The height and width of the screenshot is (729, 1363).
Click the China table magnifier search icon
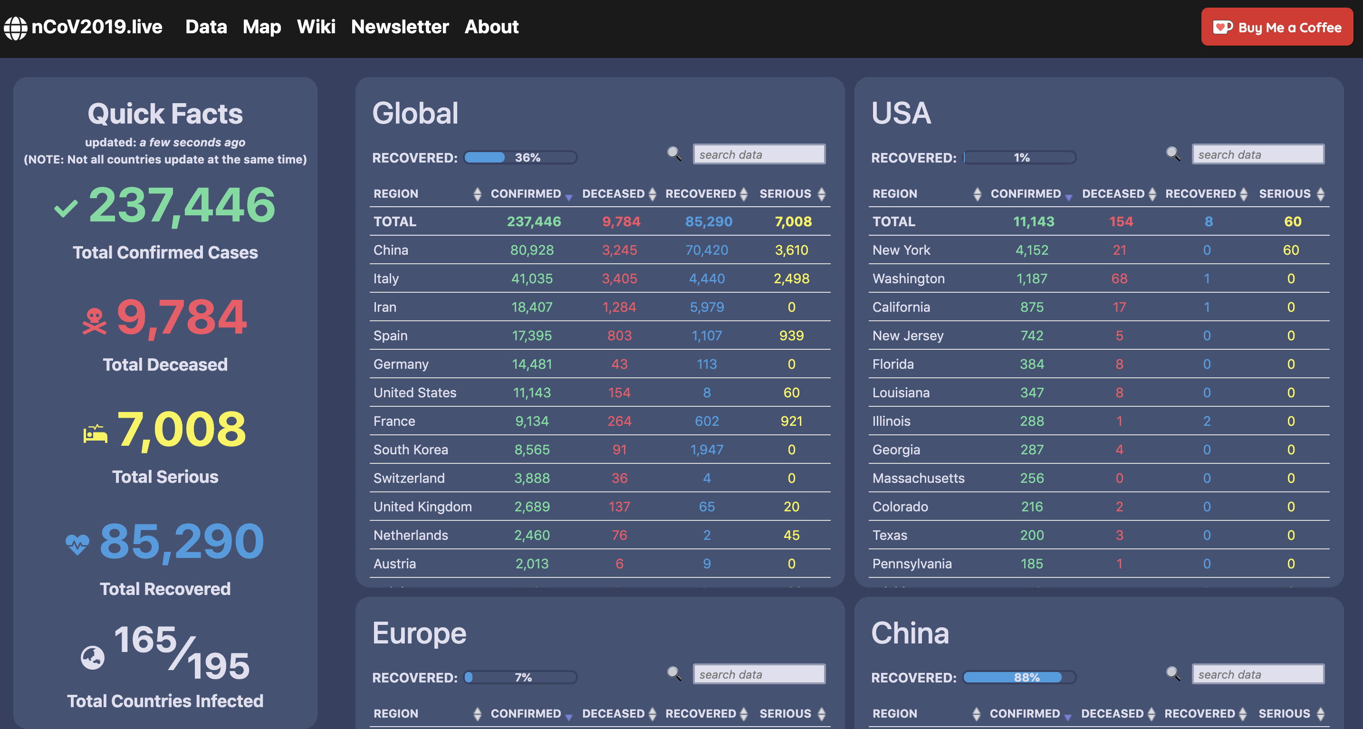1173,673
